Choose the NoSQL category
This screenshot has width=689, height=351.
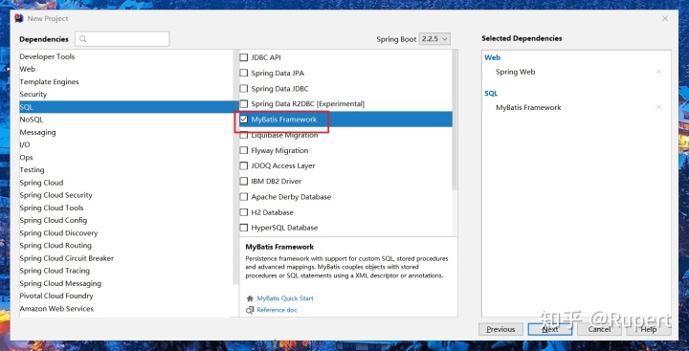coord(32,120)
